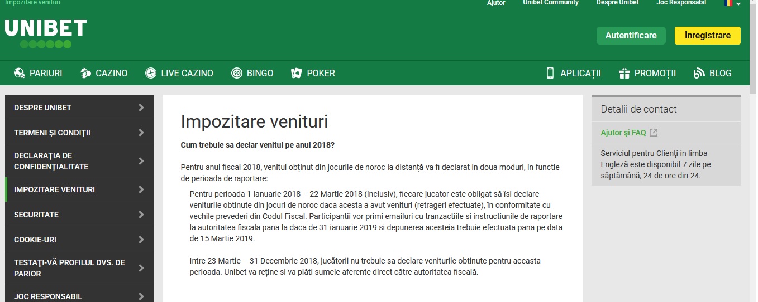Open the Poker section
The height and width of the screenshot is (302, 758).
point(313,73)
